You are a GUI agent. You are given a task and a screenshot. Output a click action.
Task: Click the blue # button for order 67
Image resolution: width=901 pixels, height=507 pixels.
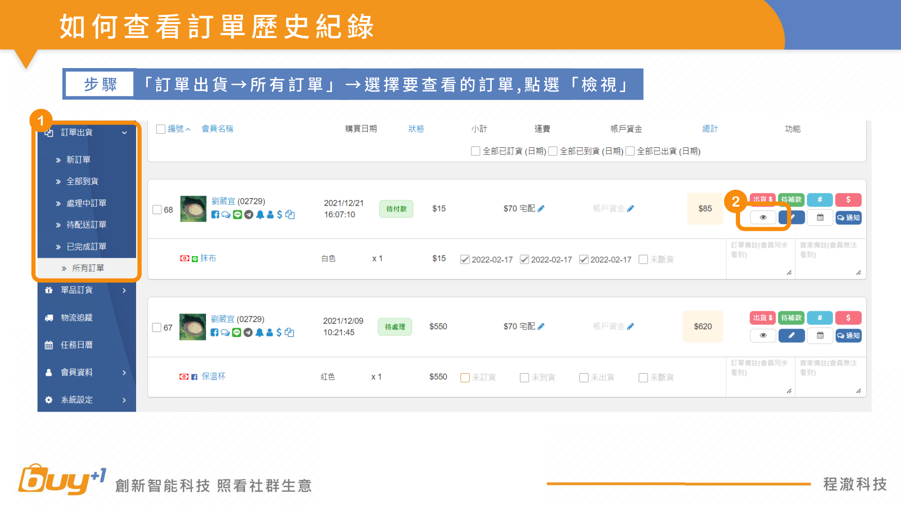[819, 318]
